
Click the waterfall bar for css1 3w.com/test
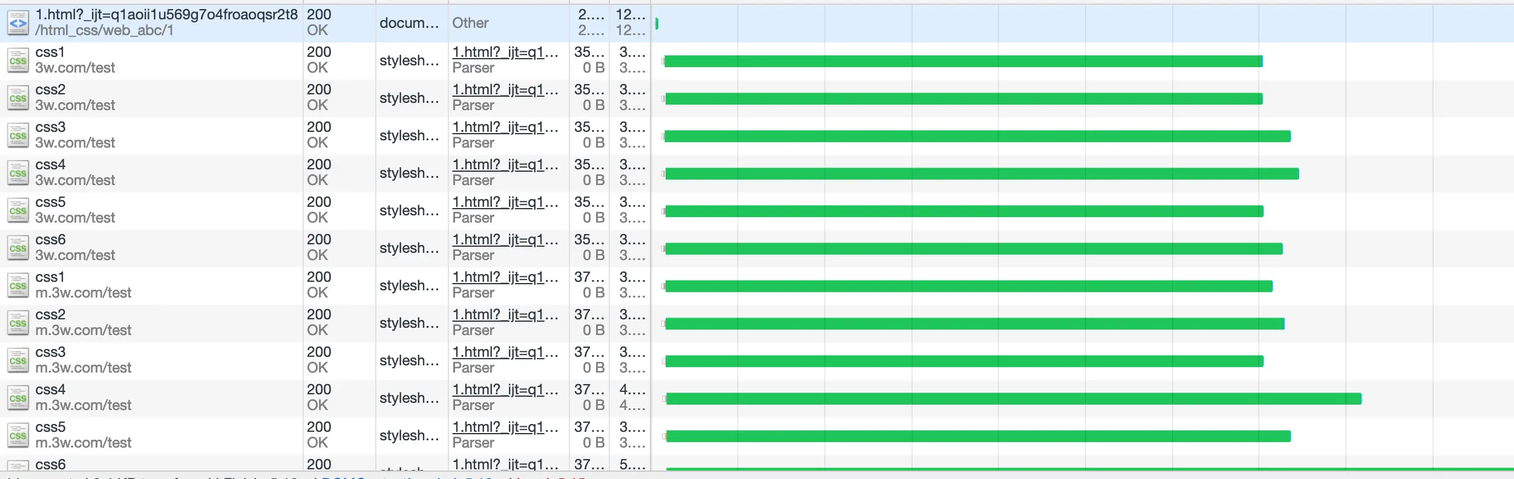click(963, 61)
